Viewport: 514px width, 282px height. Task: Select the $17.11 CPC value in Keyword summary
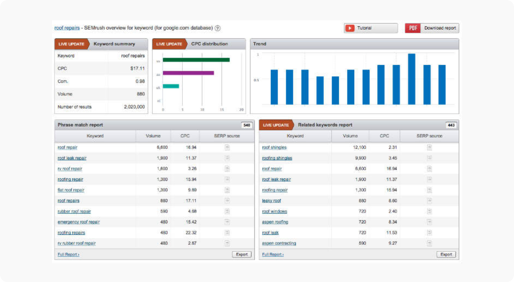[x=137, y=68]
